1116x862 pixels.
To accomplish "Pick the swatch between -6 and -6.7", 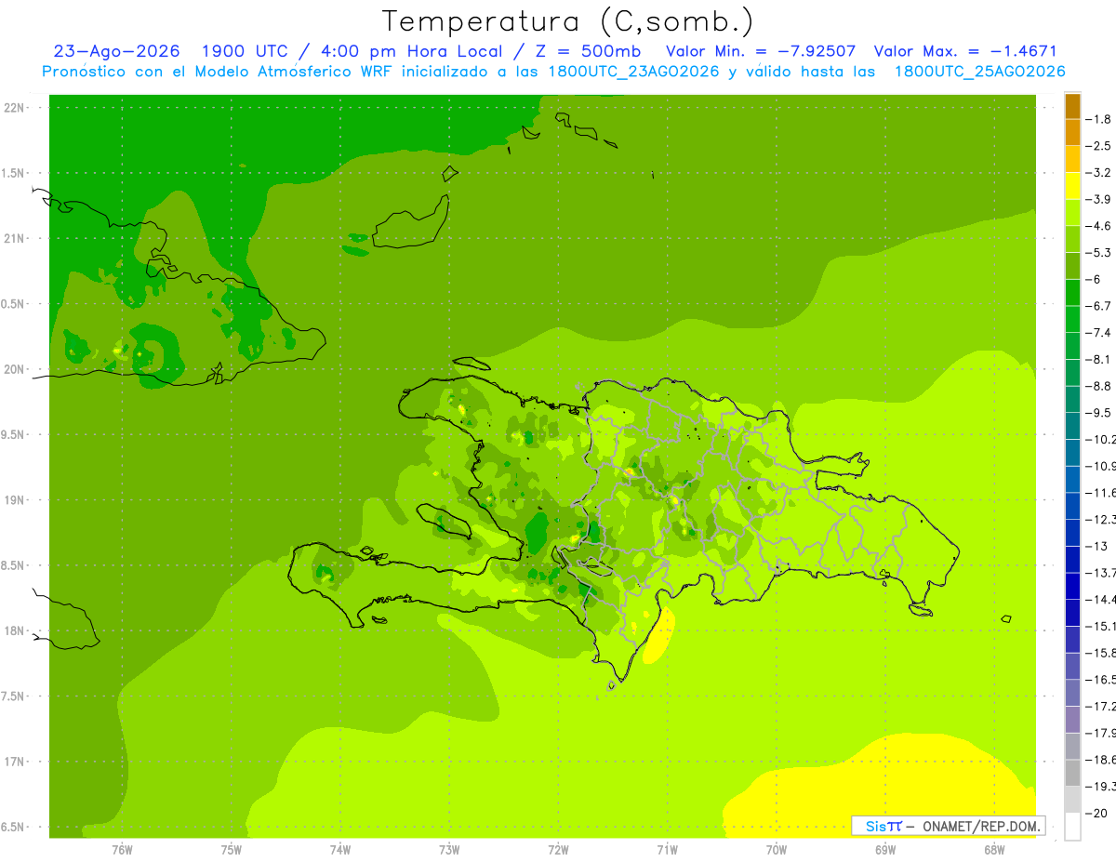I will tap(1072, 293).
